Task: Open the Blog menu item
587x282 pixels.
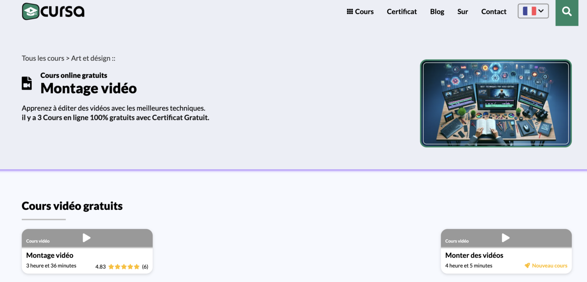Action: (437, 11)
